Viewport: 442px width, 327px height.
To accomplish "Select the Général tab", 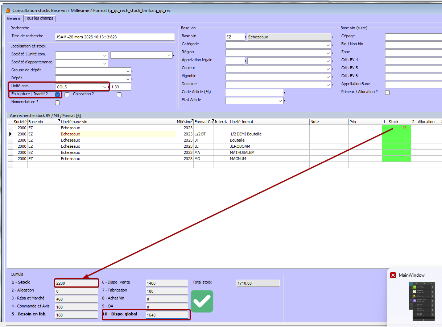I will tap(14, 18).
